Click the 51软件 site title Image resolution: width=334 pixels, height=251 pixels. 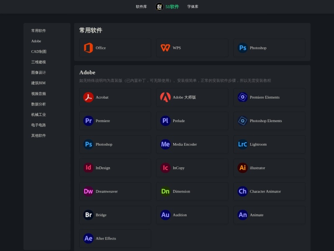pyautogui.click(x=172, y=7)
